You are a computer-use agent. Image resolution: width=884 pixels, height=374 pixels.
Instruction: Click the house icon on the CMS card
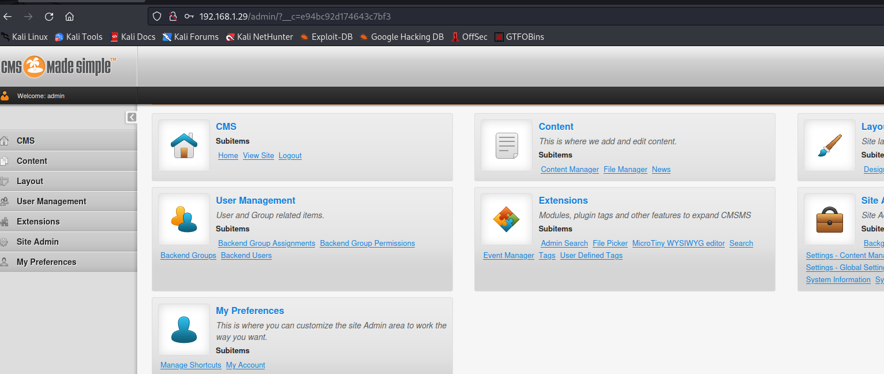(x=184, y=145)
